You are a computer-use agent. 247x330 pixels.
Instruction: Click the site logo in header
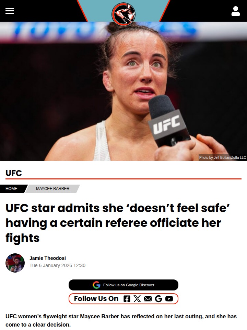123,14
